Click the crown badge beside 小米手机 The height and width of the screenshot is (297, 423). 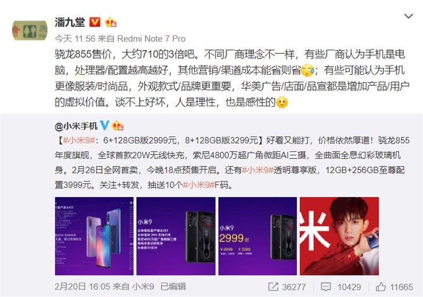pos(117,126)
